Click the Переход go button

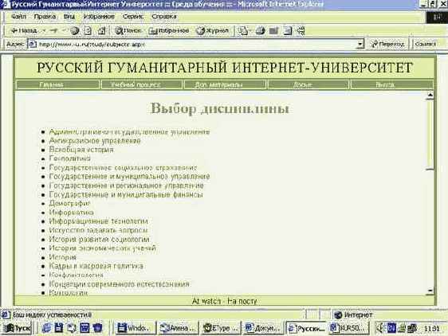[x=387, y=45]
